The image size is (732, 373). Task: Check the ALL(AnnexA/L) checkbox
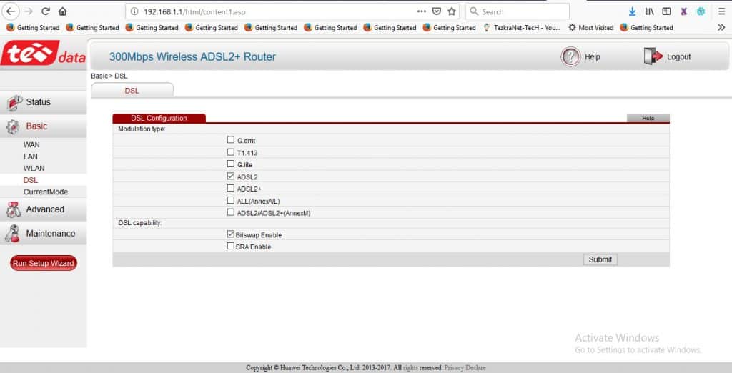(231, 200)
